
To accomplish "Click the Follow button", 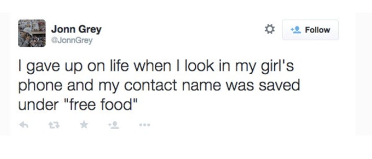I will tap(310, 30).
